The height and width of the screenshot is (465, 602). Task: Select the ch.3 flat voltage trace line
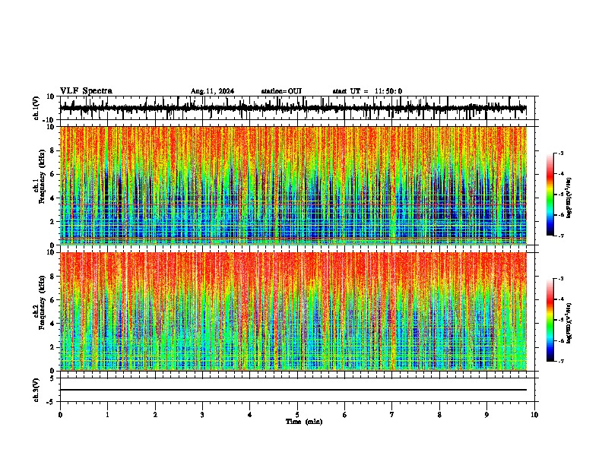pos(293,390)
